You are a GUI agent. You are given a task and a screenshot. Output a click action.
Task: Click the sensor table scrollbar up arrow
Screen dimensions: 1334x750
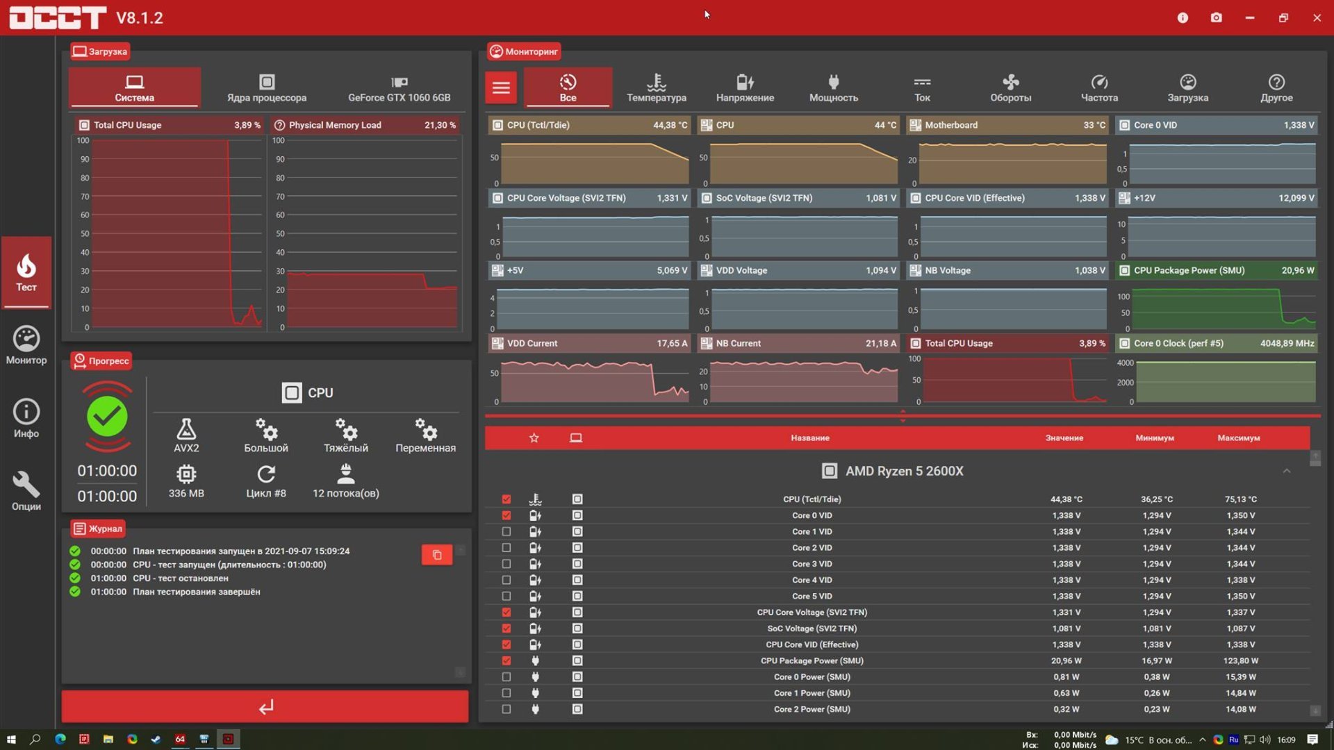pos(1315,456)
